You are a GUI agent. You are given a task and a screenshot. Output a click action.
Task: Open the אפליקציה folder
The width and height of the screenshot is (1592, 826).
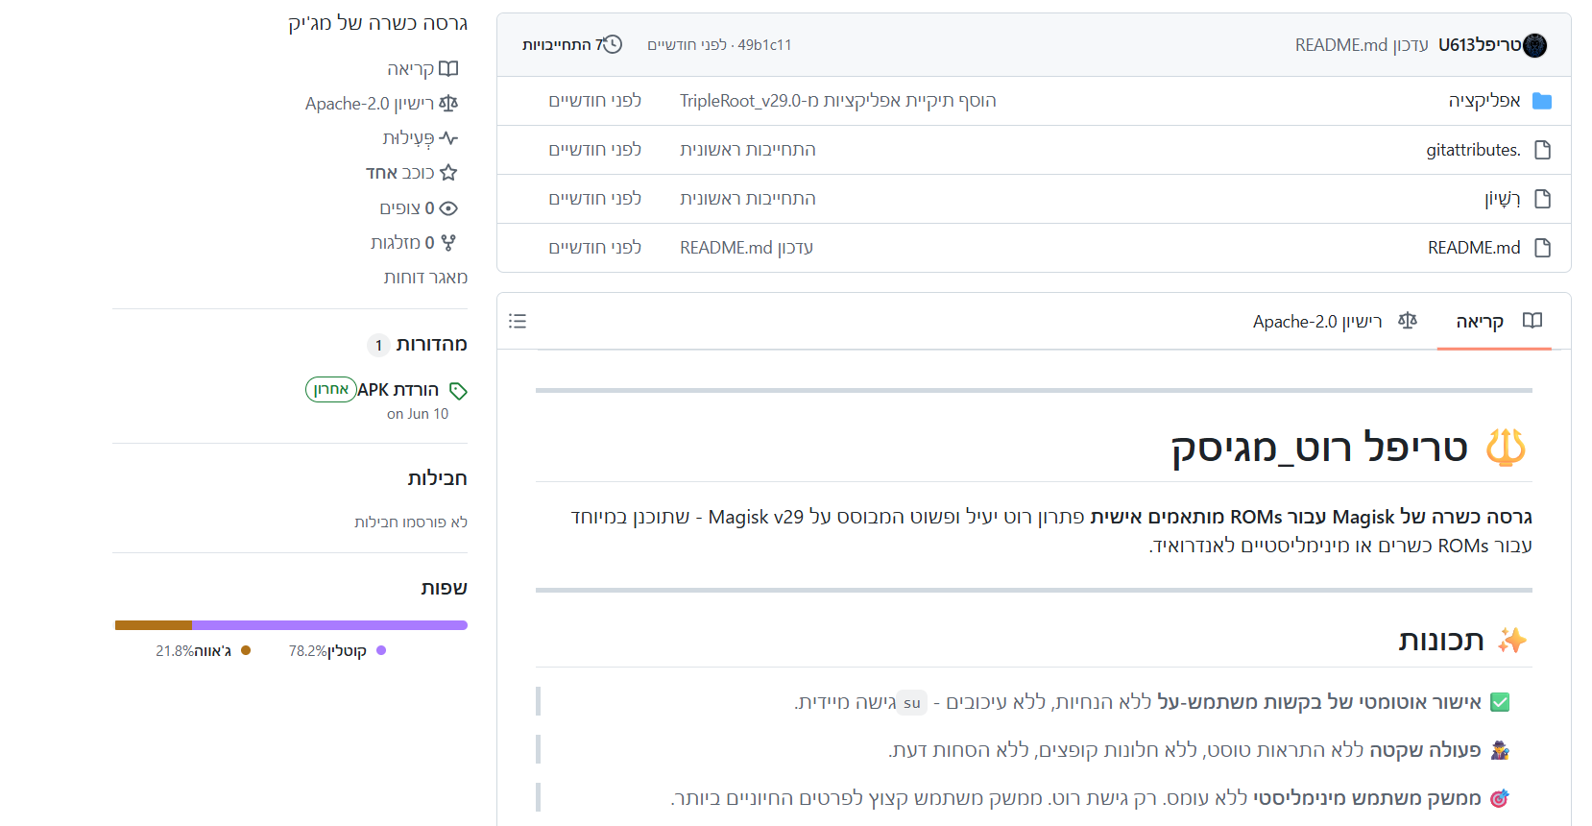click(1484, 101)
